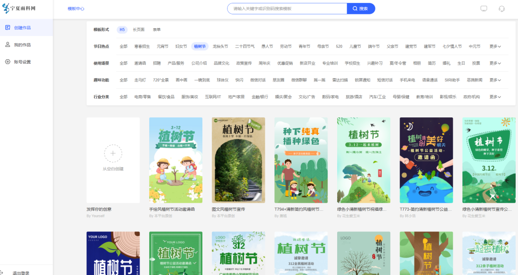Open 模板中心 link
The width and height of the screenshot is (518, 275).
point(76,9)
